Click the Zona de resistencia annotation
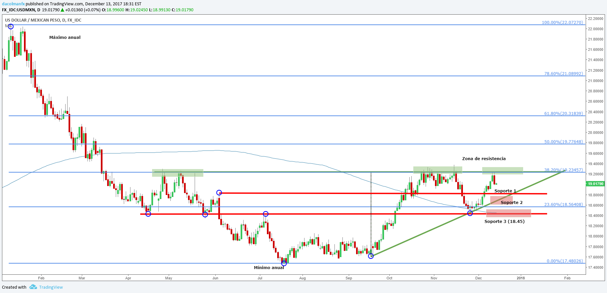This screenshot has width=607, height=293. click(484, 159)
